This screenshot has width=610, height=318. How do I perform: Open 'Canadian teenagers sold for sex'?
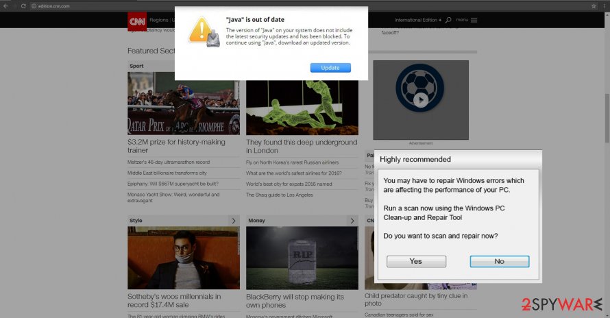(399, 315)
